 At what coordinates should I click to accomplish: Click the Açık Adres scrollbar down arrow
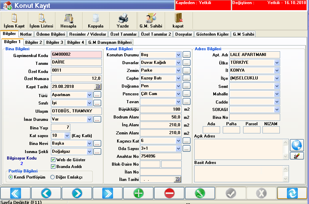pos(285,156)
